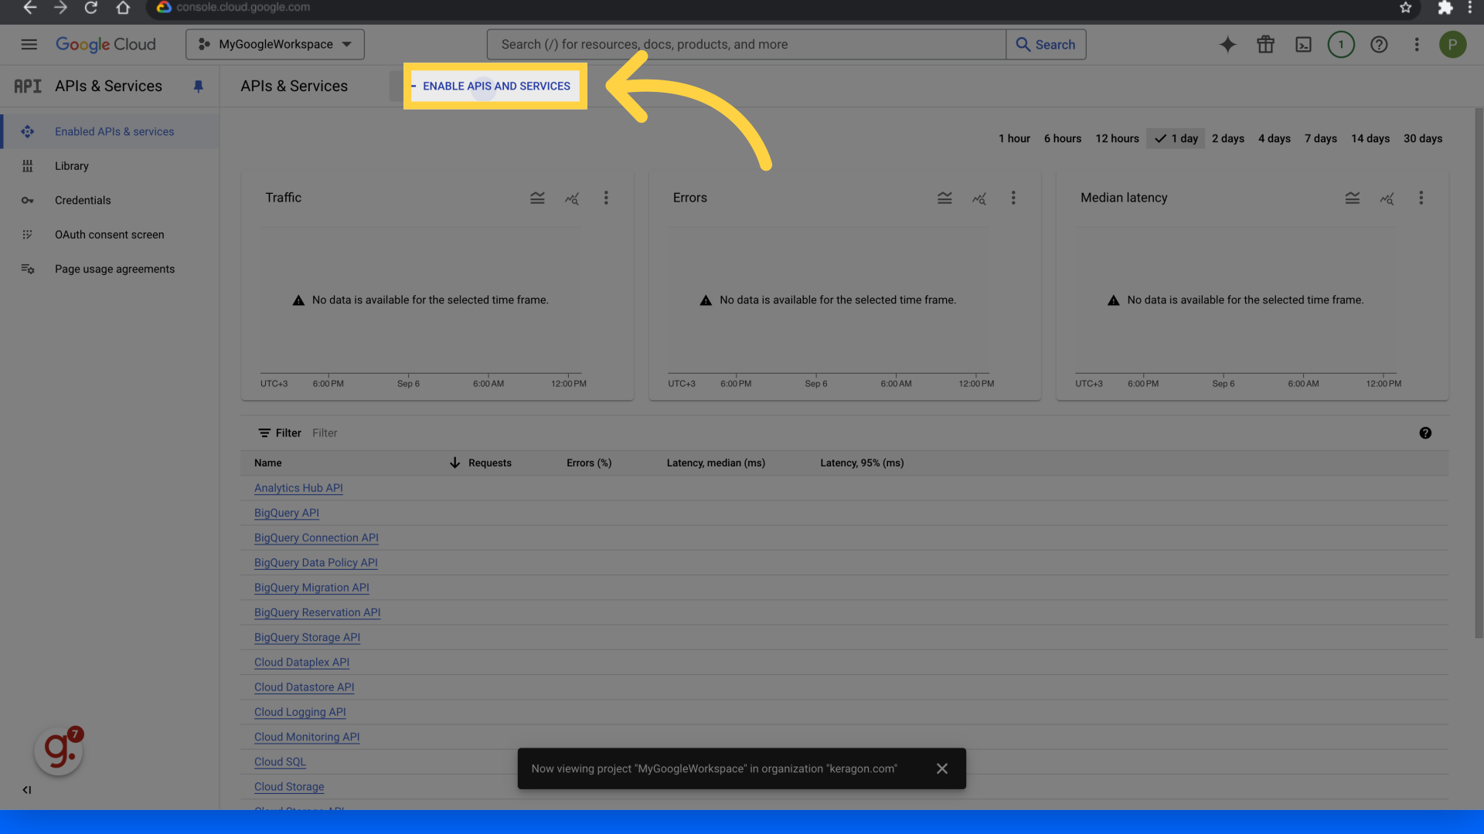Open Analytics Hub API link
1484x834 pixels.
[298, 488]
